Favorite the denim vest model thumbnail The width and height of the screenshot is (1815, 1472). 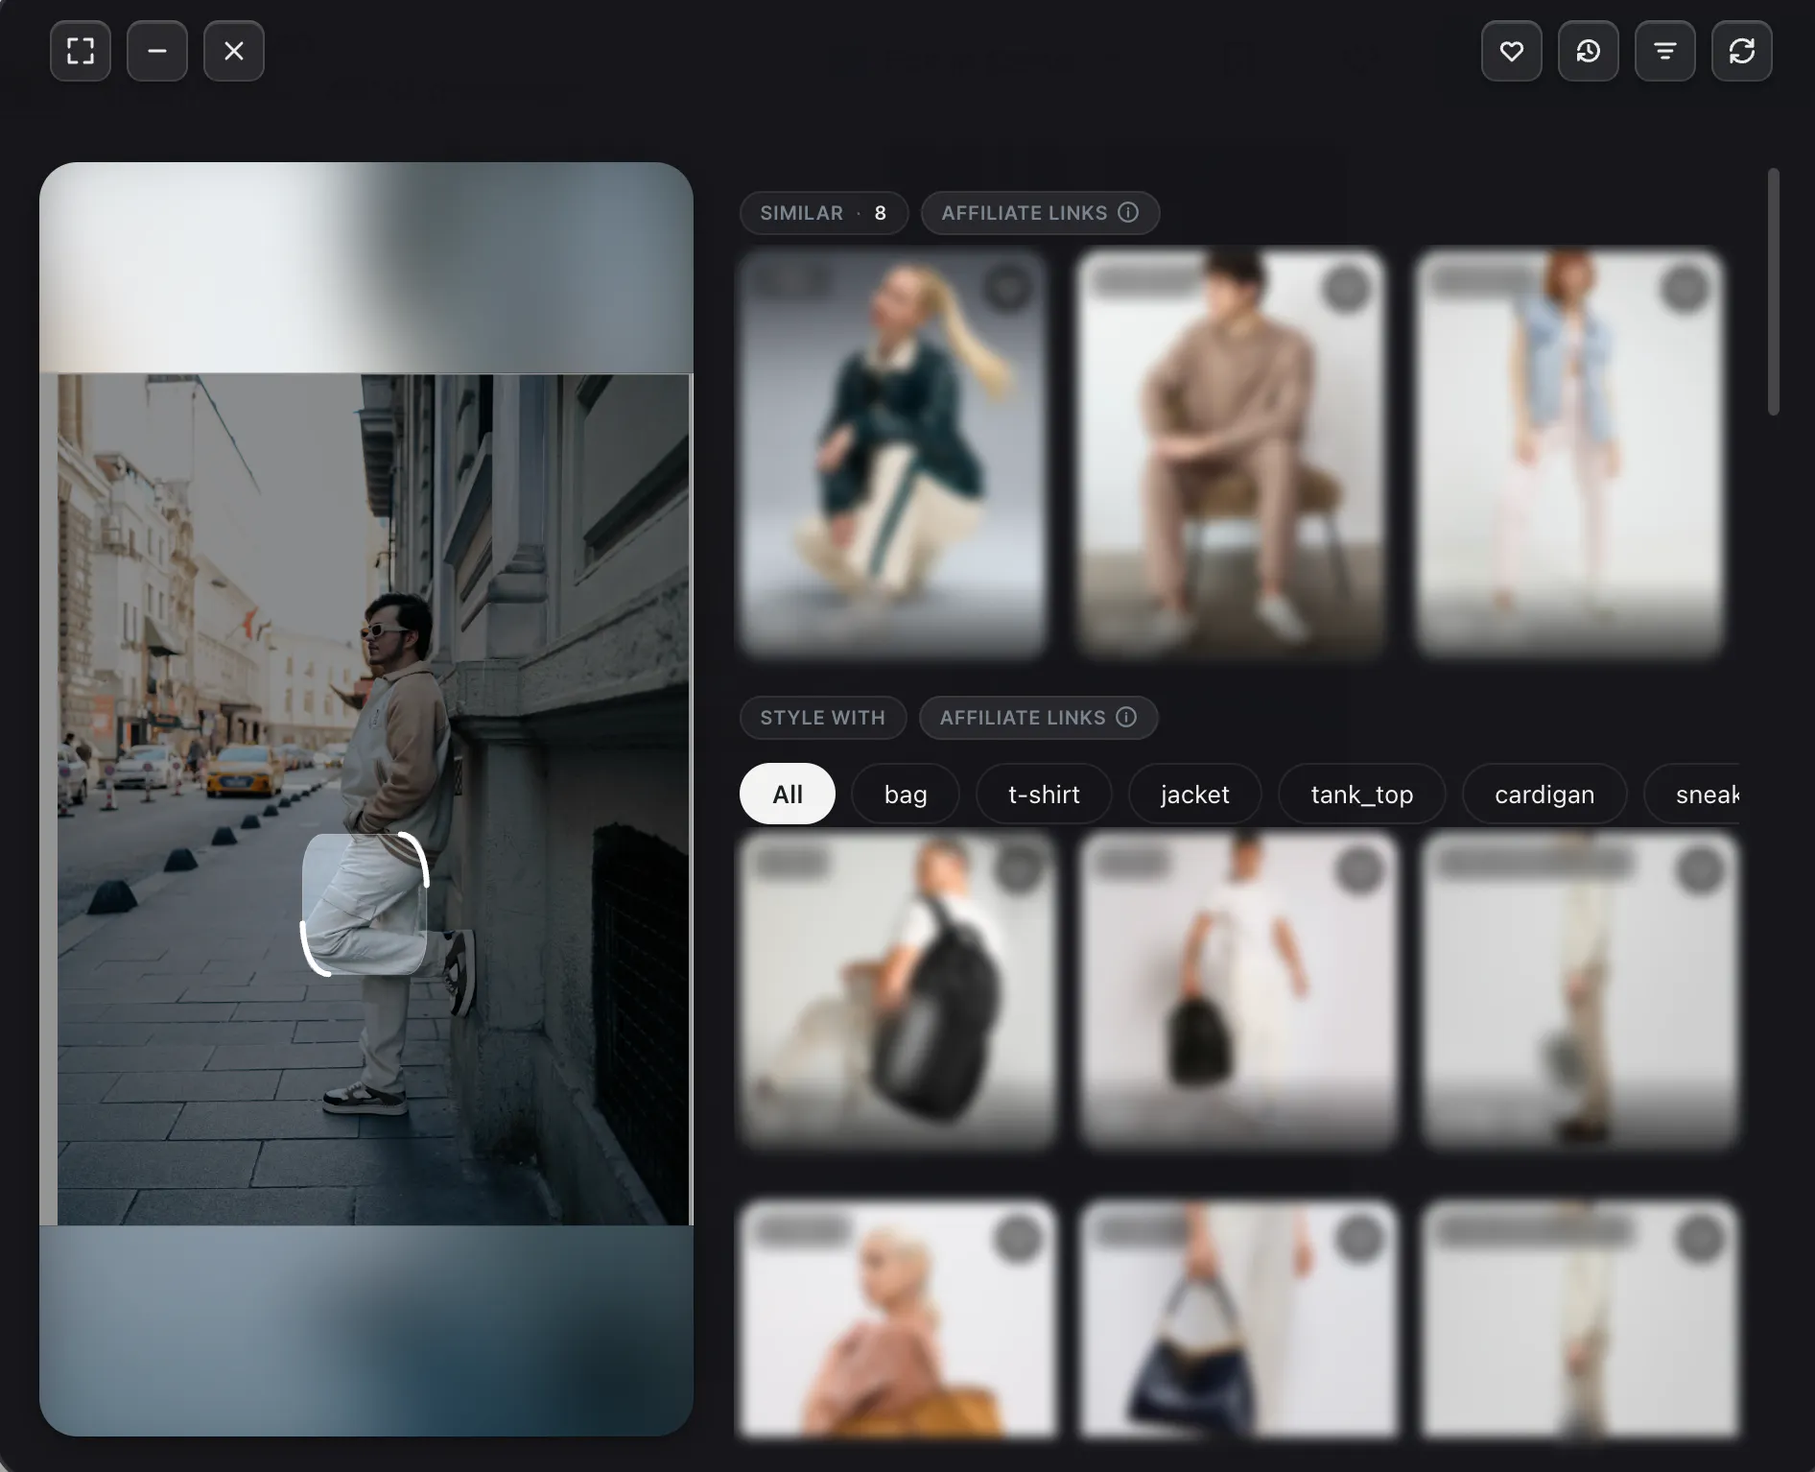coord(1685,288)
